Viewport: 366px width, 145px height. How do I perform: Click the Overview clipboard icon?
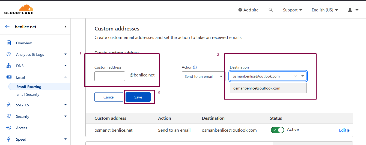[9, 43]
